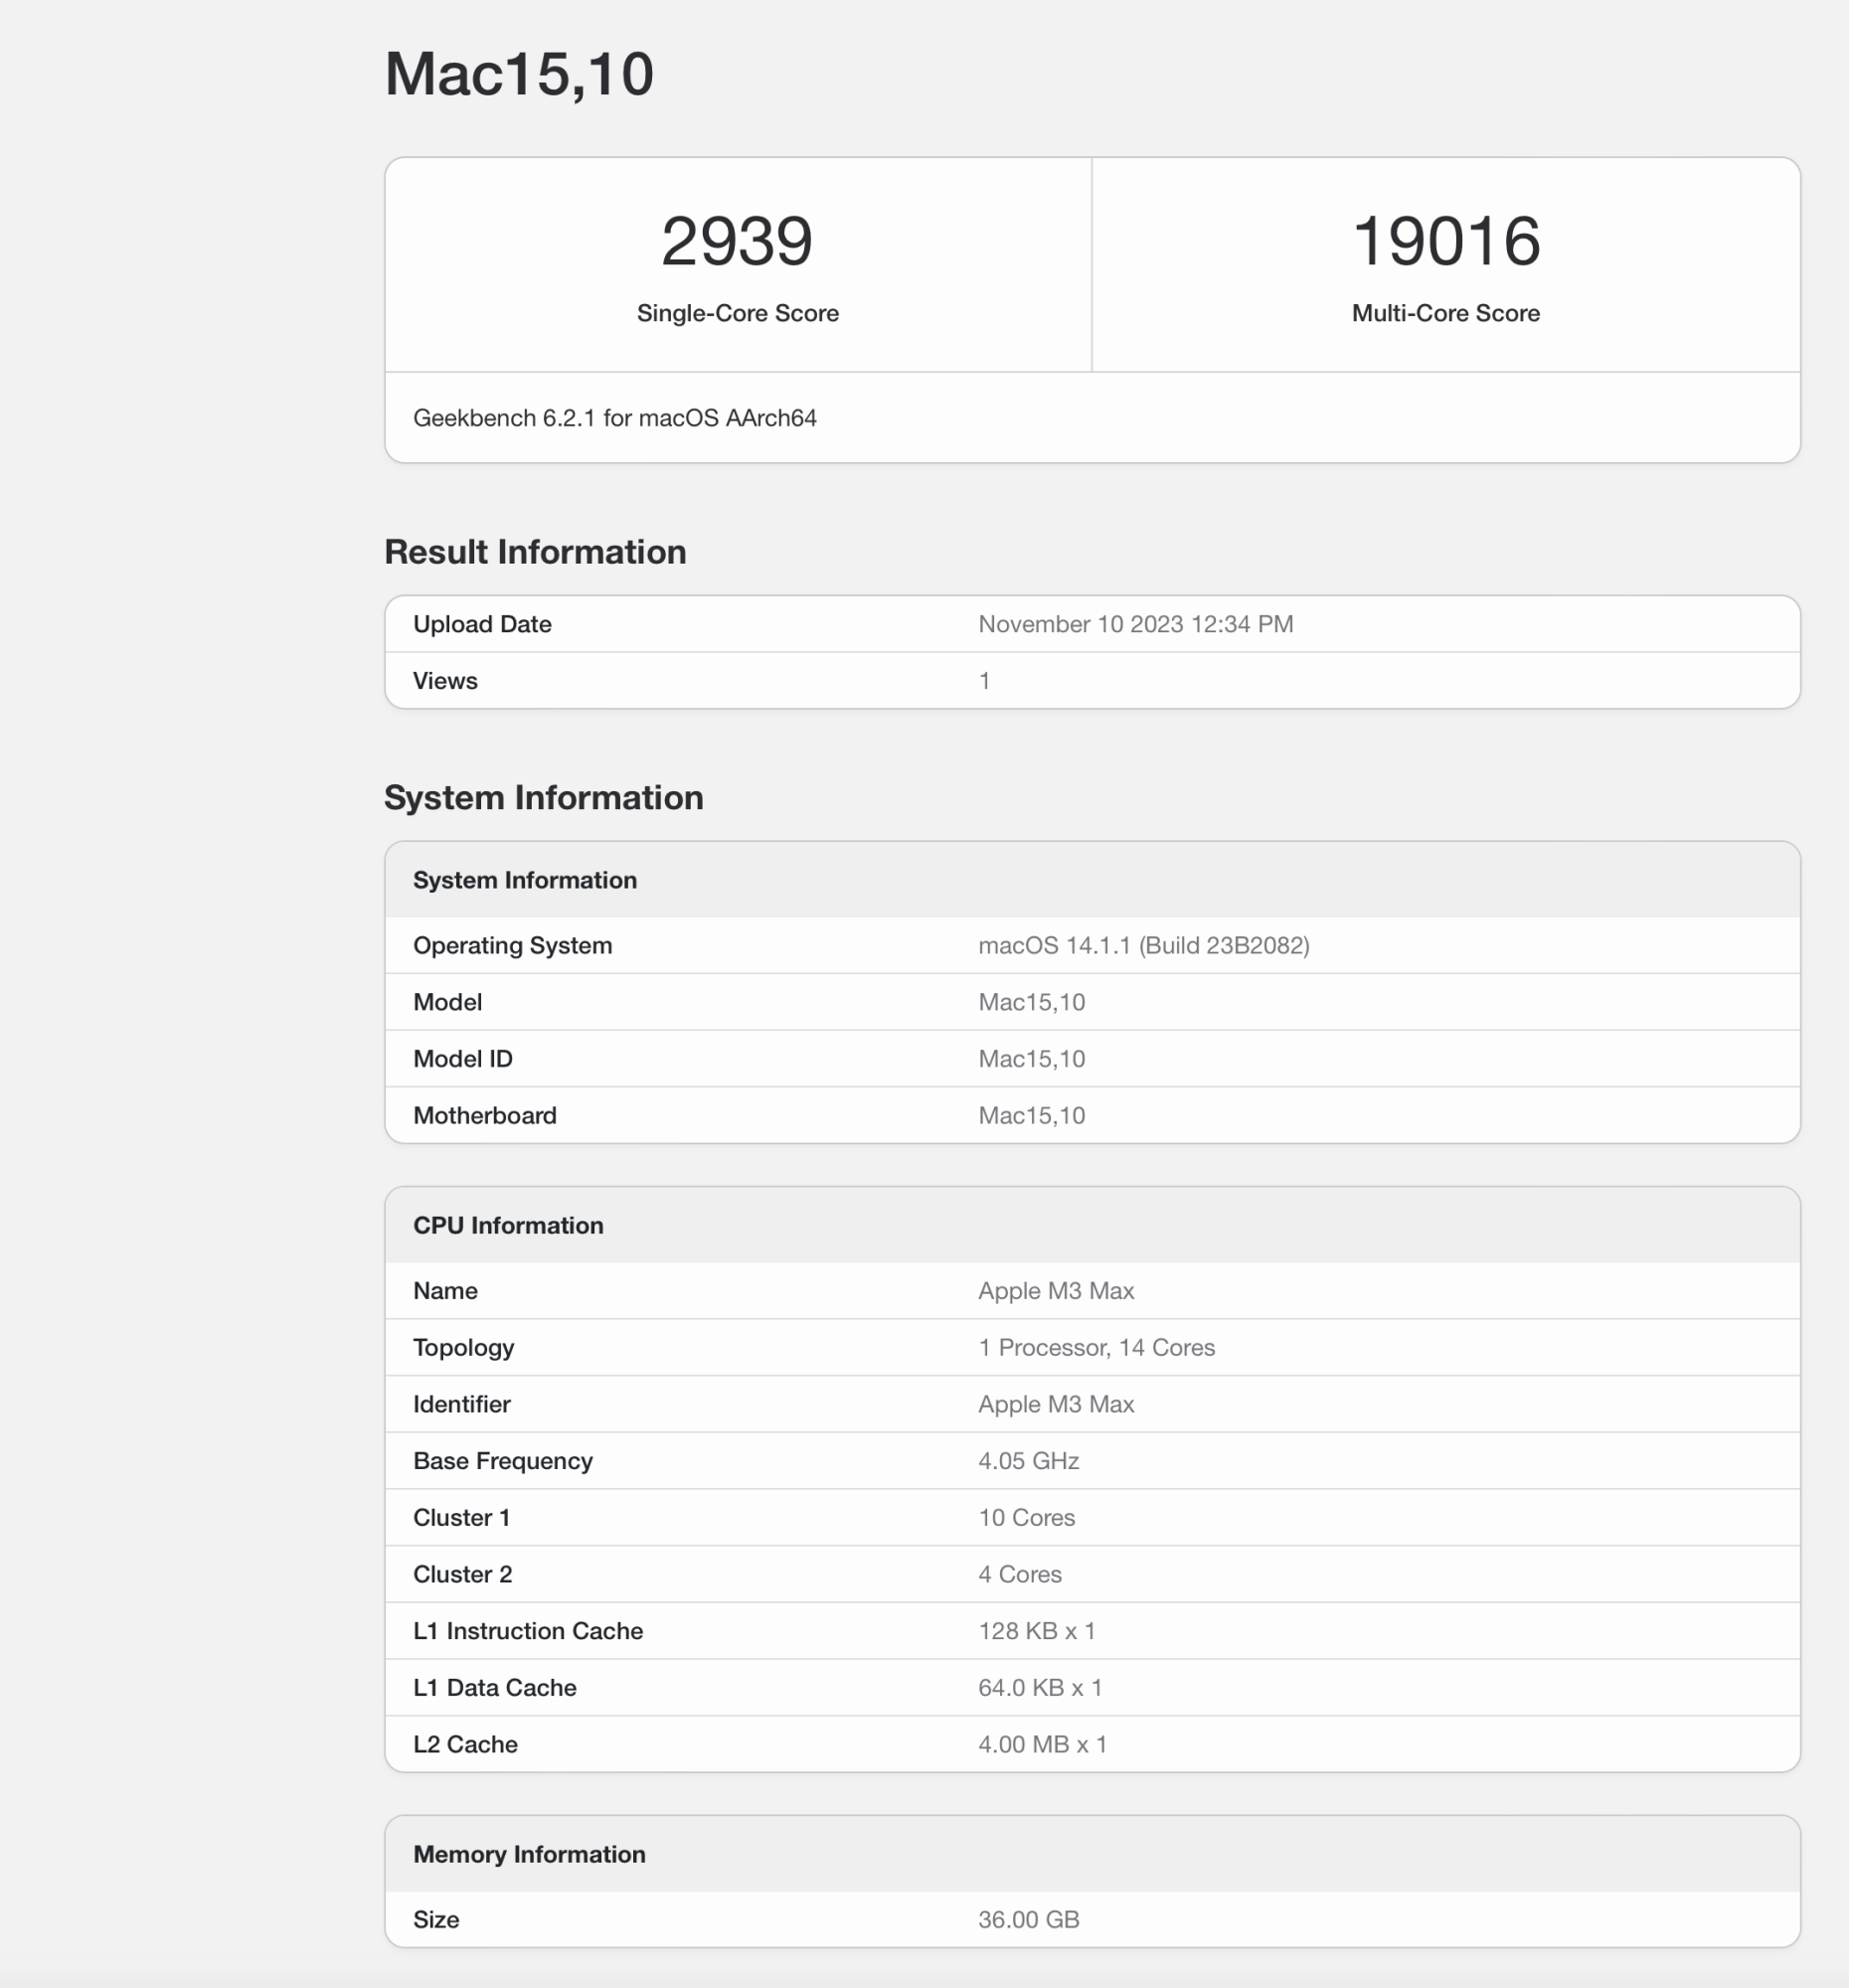Screen dimensions: 1849x1988
Task: Select the single-core score value "2939"
Action: (x=737, y=241)
